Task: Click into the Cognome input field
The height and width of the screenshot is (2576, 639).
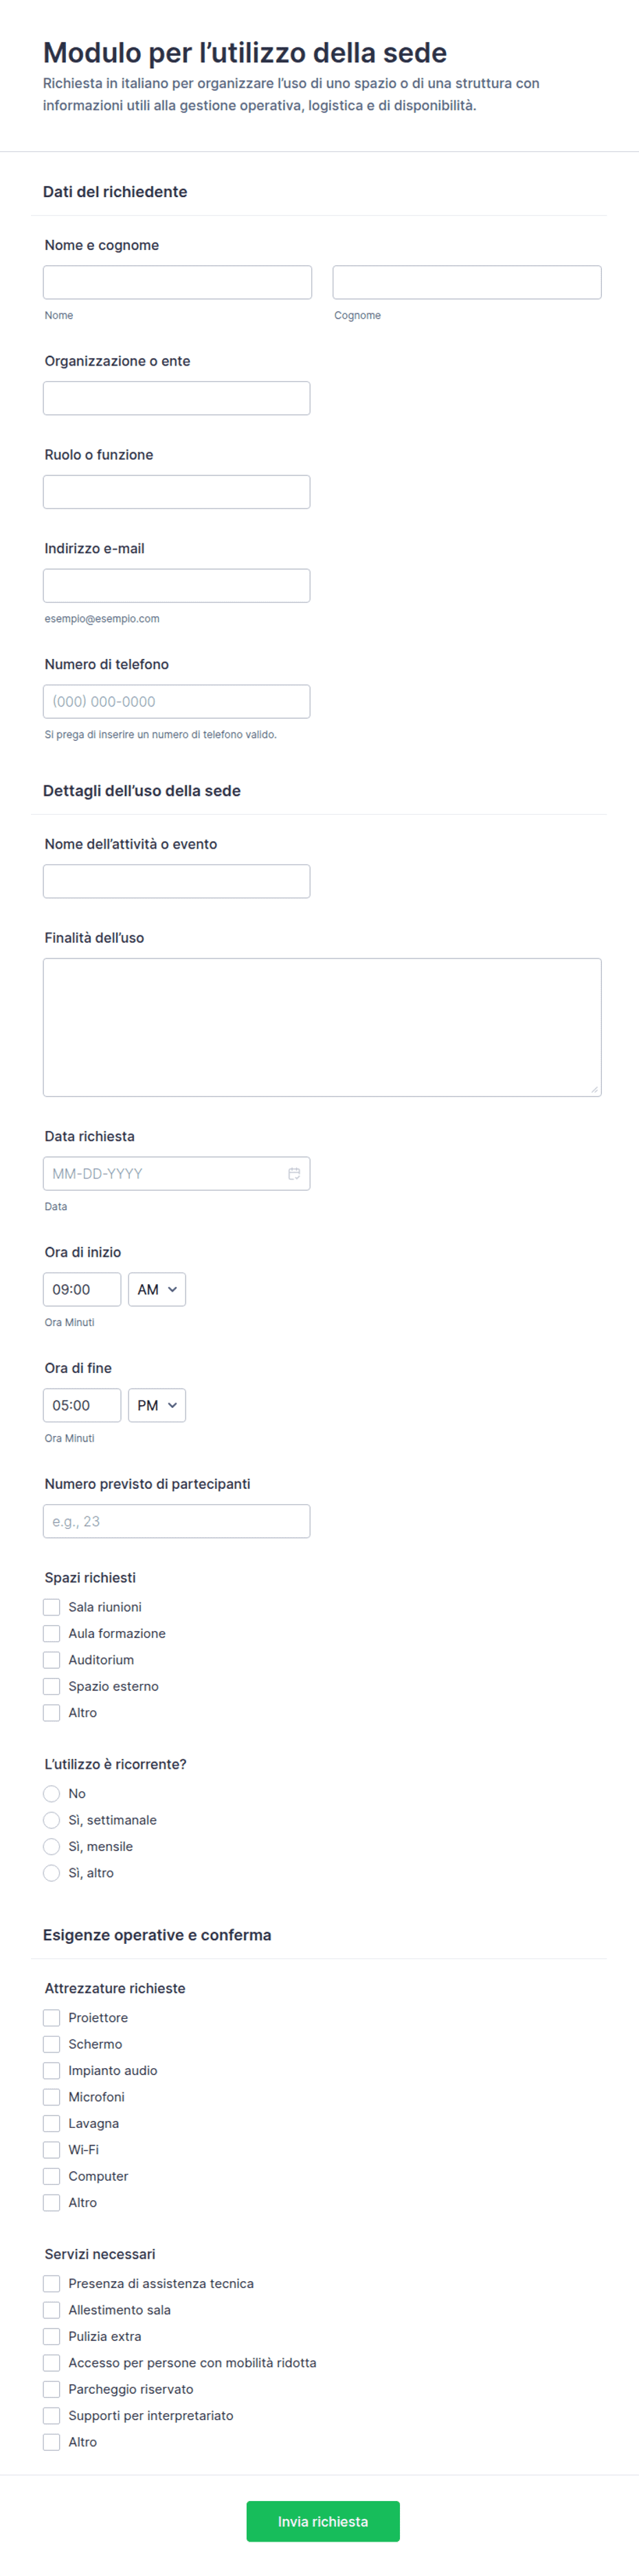Action: pyautogui.click(x=467, y=282)
